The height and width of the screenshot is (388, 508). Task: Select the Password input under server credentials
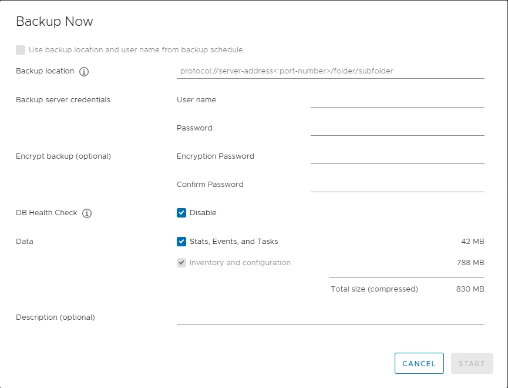coord(398,128)
